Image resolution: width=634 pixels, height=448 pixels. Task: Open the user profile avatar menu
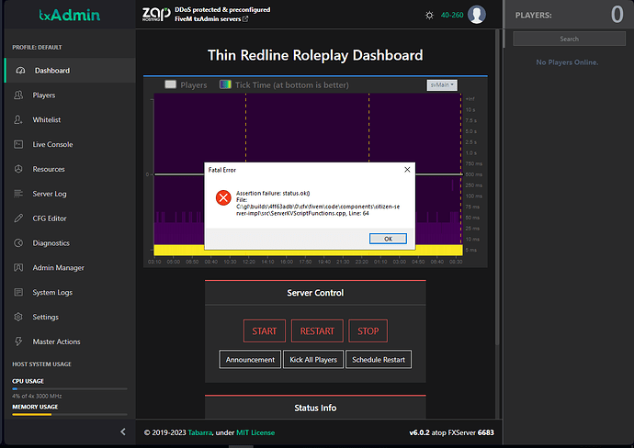click(x=476, y=15)
